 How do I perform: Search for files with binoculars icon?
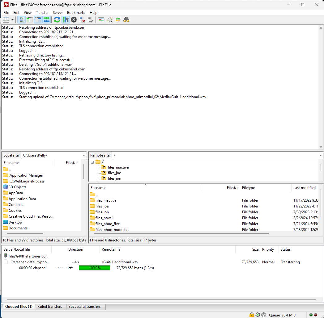pyautogui.click(x=126, y=20)
